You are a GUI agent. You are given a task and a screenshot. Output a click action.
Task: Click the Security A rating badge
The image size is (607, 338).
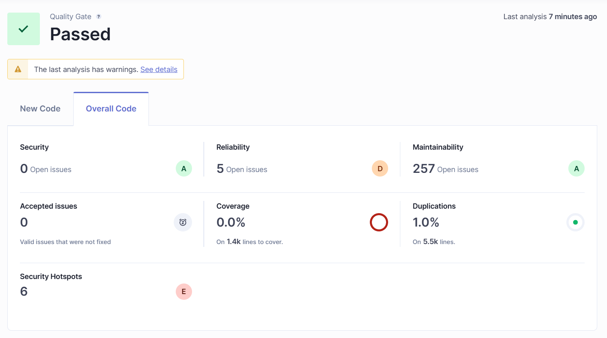[184, 168]
